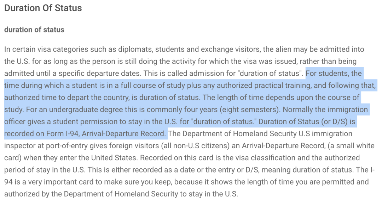Click the highlighted phrase "For students, the"

coord(334,73)
